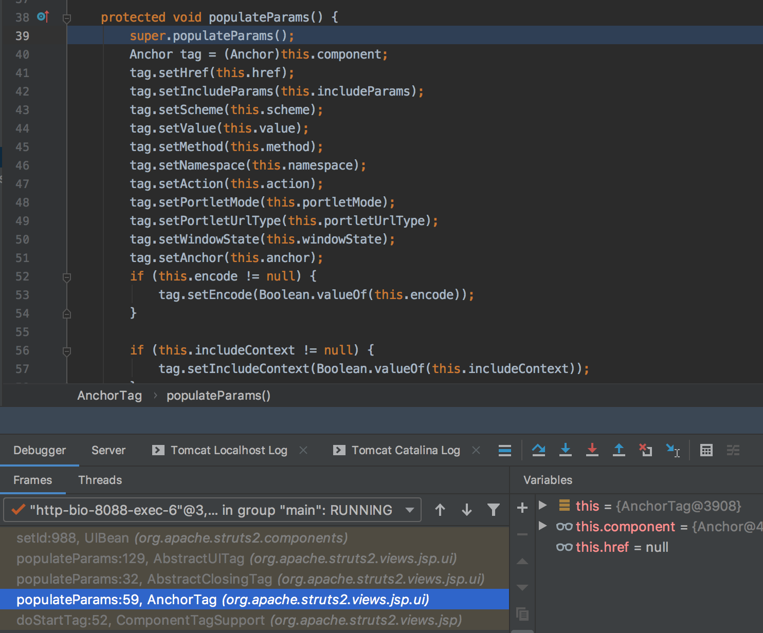Click the filter frames funnel icon
The height and width of the screenshot is (633, 763).
494,510
